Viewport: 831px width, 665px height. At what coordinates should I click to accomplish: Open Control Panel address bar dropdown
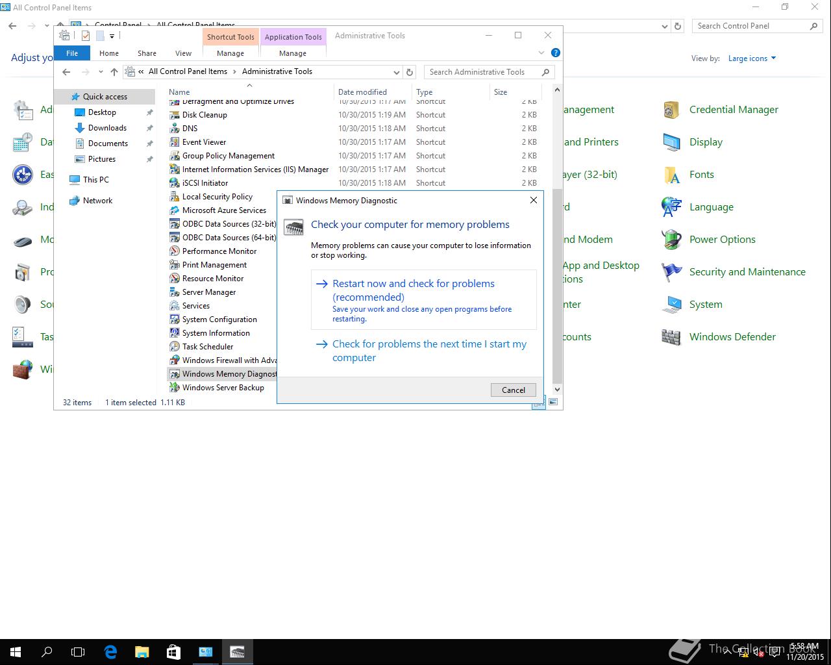664,26
